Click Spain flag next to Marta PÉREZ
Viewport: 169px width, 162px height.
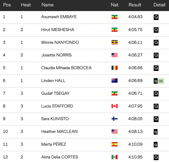(115, 144)
